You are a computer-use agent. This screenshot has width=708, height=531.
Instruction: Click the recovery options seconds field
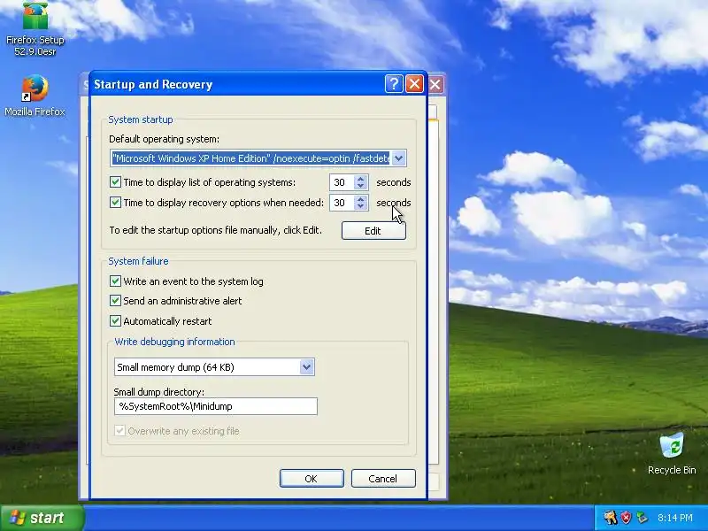point(342,203)
